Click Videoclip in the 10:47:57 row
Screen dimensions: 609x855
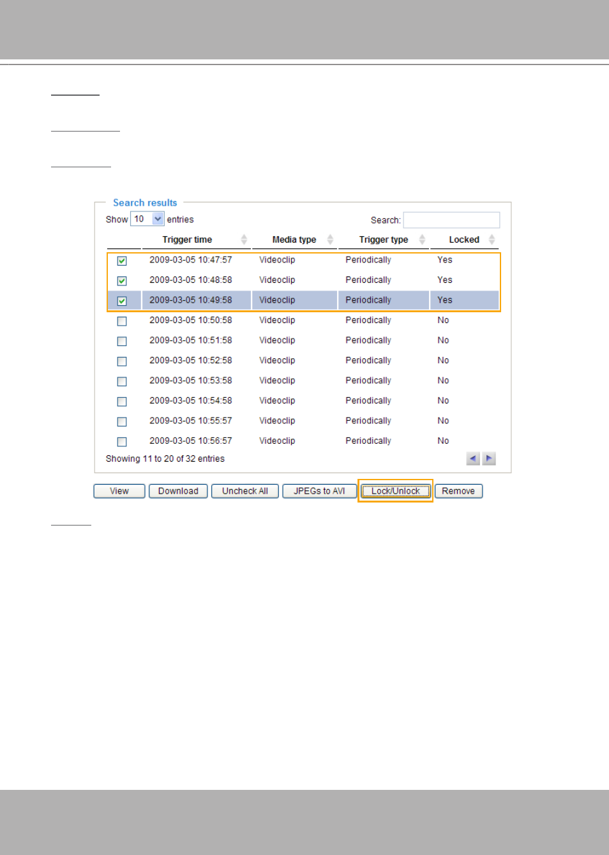(277, 260)
